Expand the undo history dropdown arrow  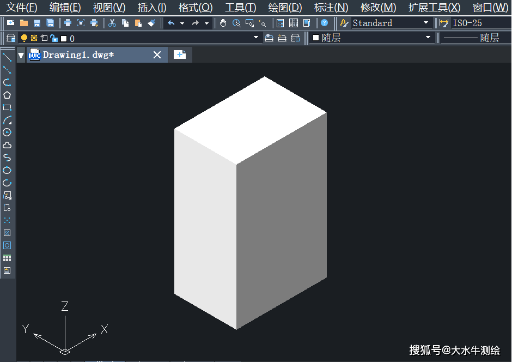click(182, 23)
